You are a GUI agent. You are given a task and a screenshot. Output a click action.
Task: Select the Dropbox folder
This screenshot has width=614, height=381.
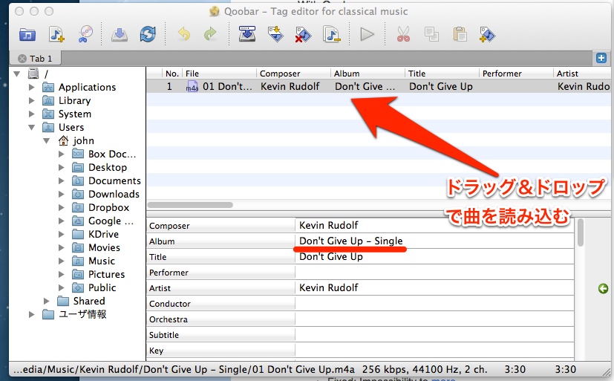pyautogui.click(x=108, y=207)
